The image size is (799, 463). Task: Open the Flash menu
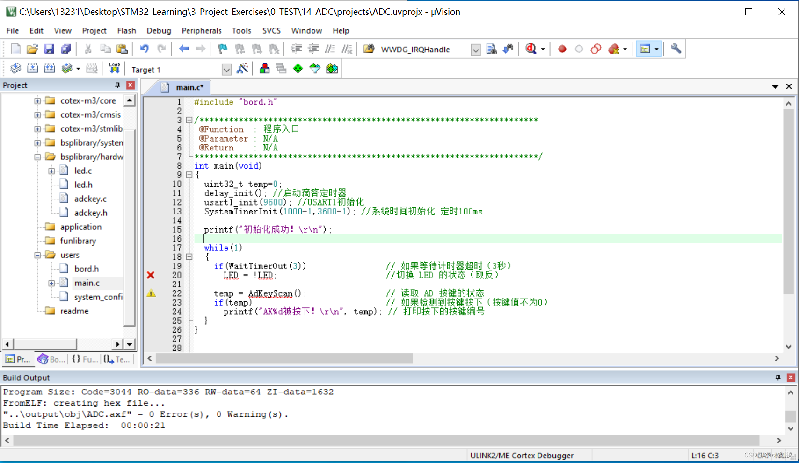(x=126, y=30)
